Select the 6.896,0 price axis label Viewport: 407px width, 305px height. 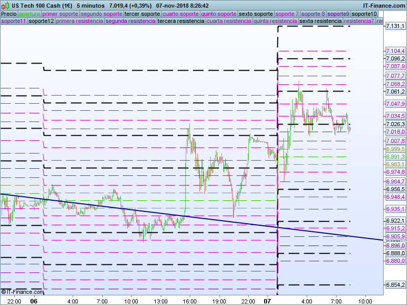pos(395,246)
